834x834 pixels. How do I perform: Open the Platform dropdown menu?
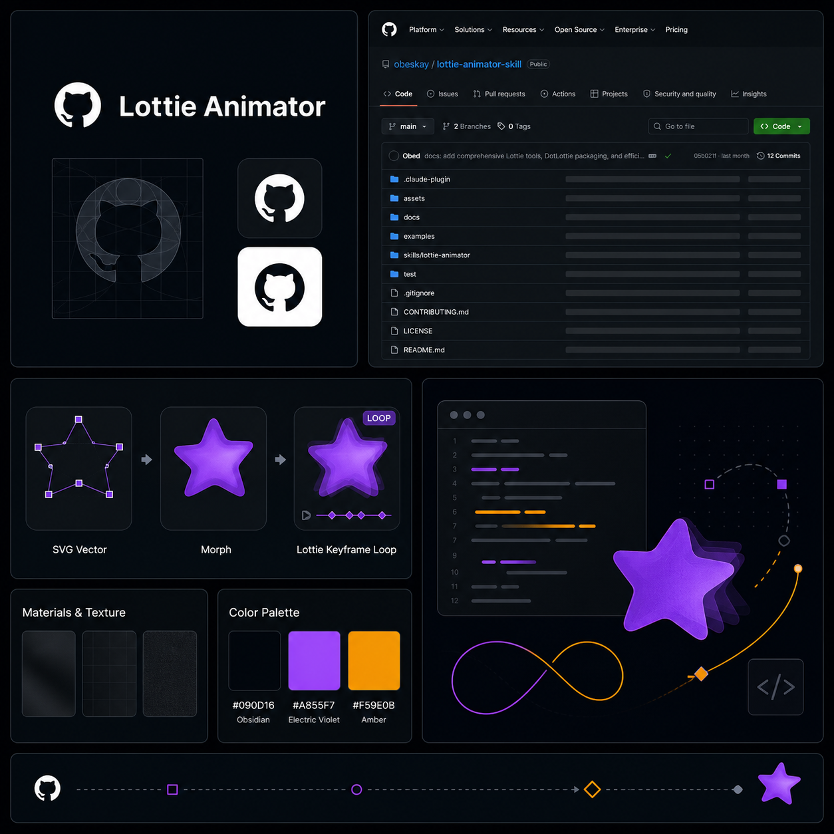pyautogui.click(x=426, y=30)
